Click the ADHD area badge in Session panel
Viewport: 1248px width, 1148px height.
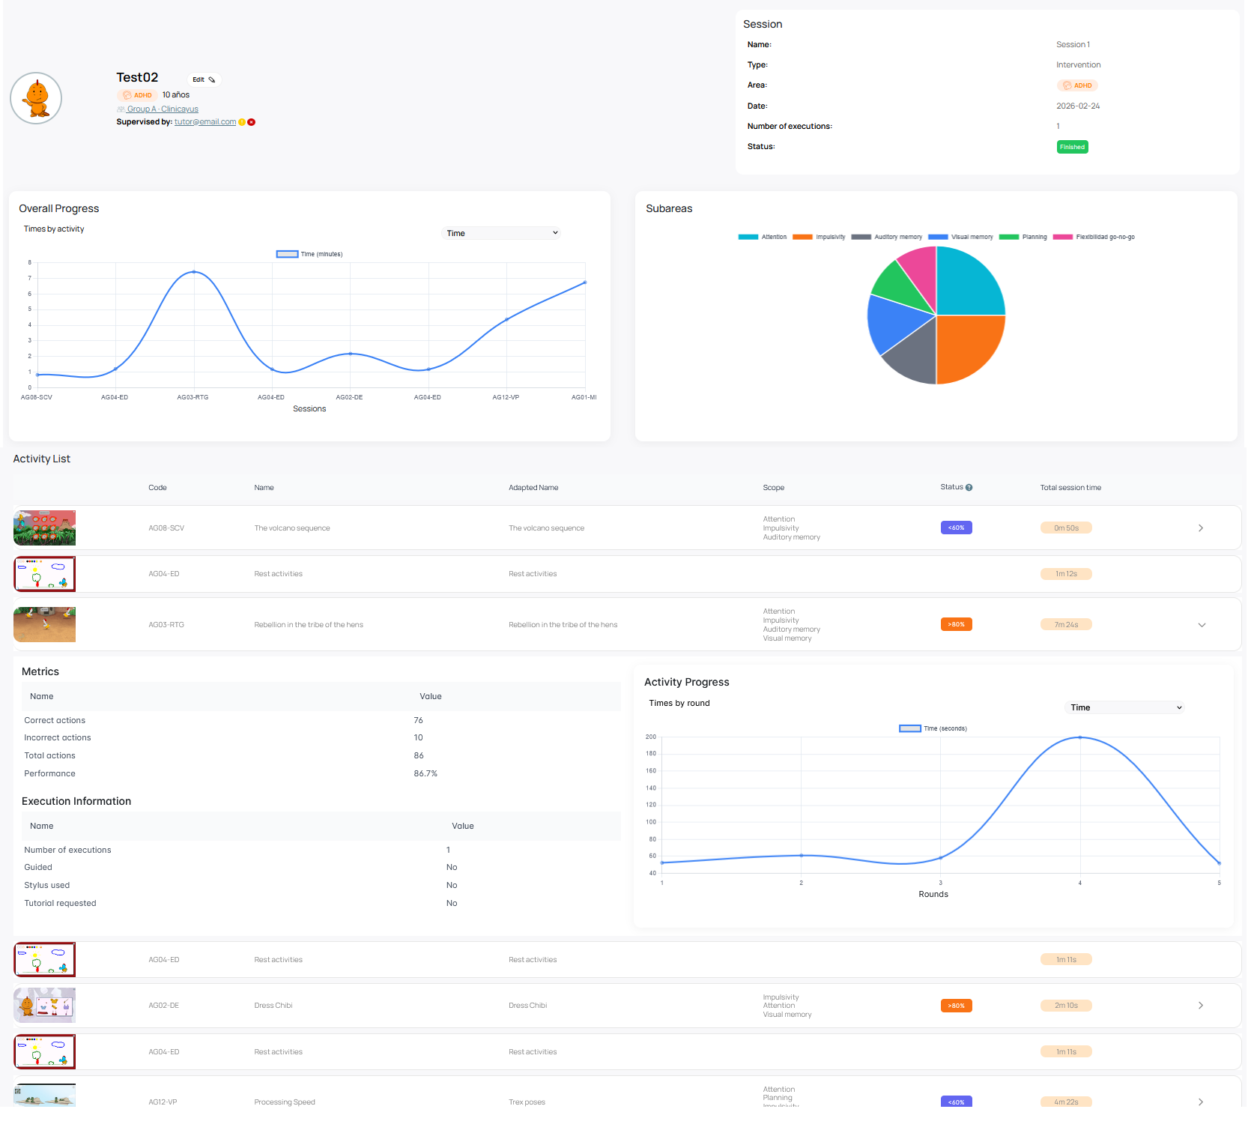coord(1077,85)
